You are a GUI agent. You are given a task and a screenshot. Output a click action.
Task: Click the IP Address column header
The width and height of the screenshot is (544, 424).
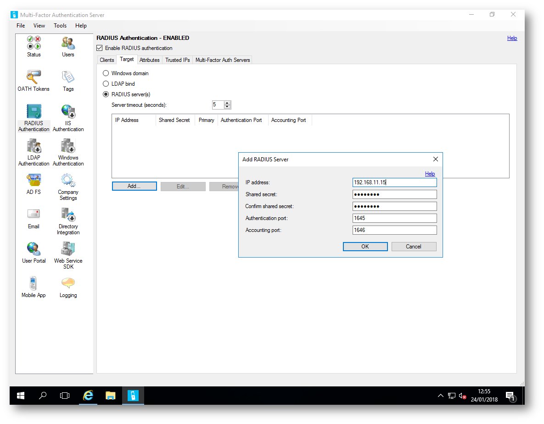tap(134, 120)
